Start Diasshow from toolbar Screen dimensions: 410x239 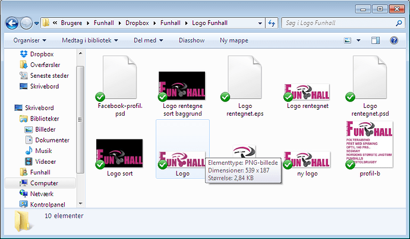coord(192,40)
